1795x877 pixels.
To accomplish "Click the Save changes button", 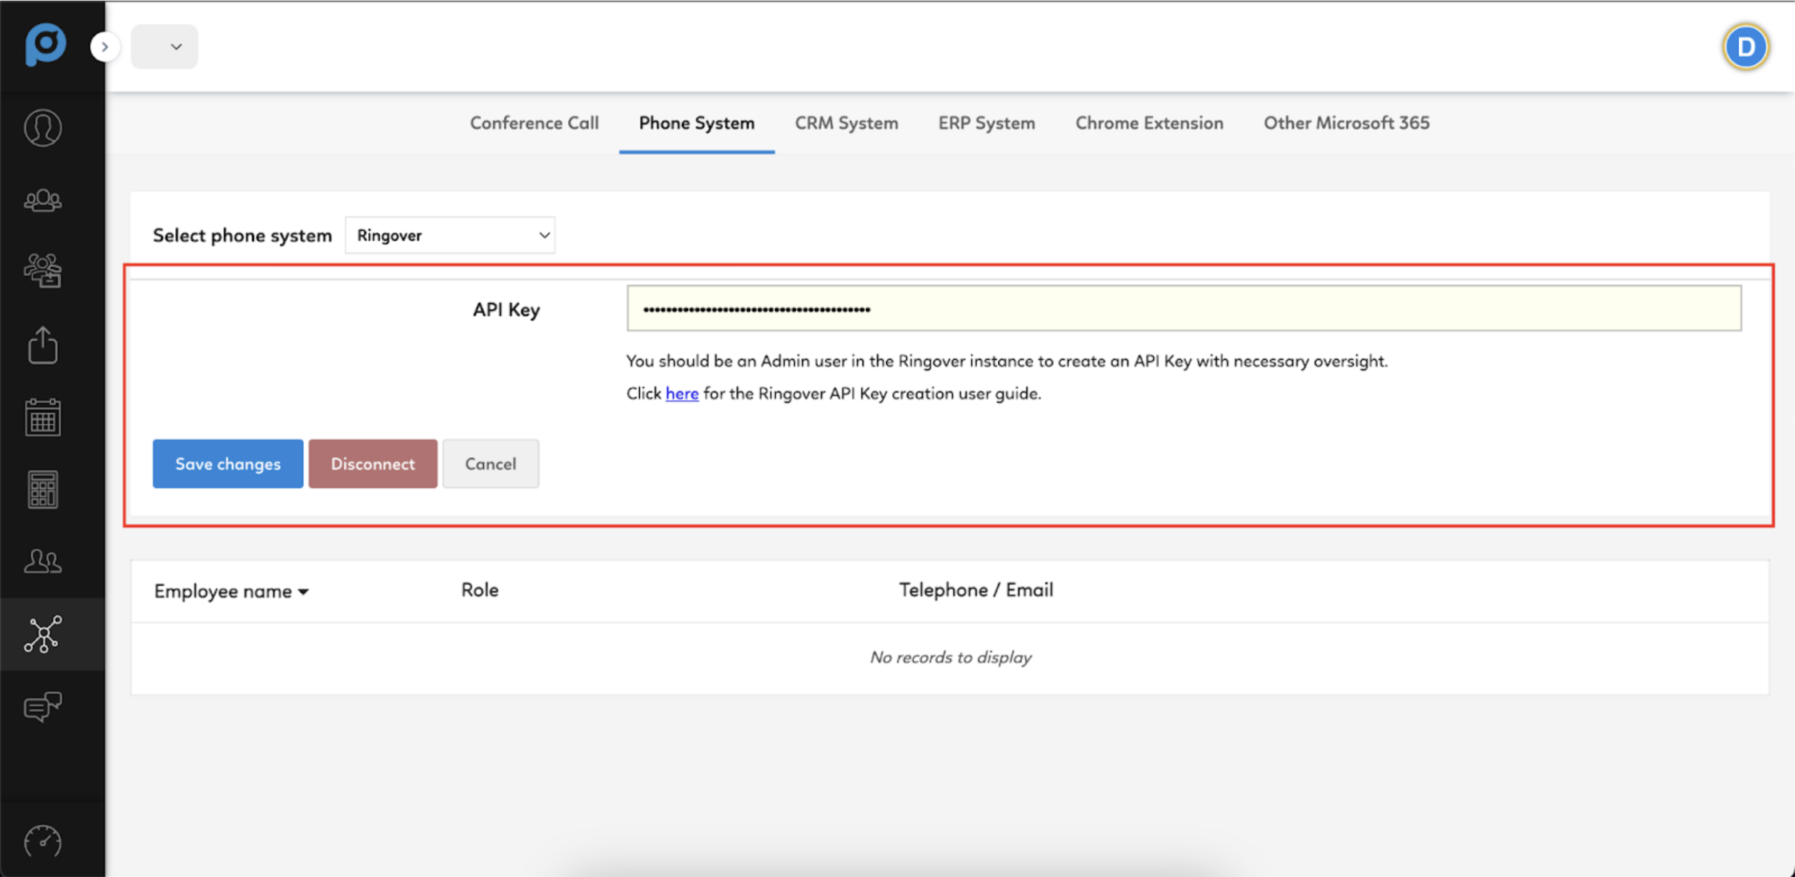I will (227, 464).
